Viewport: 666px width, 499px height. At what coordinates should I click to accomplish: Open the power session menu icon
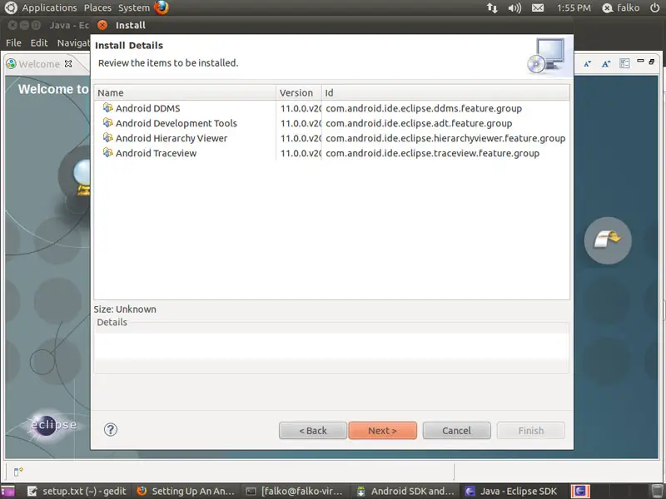tap(655, 7)
